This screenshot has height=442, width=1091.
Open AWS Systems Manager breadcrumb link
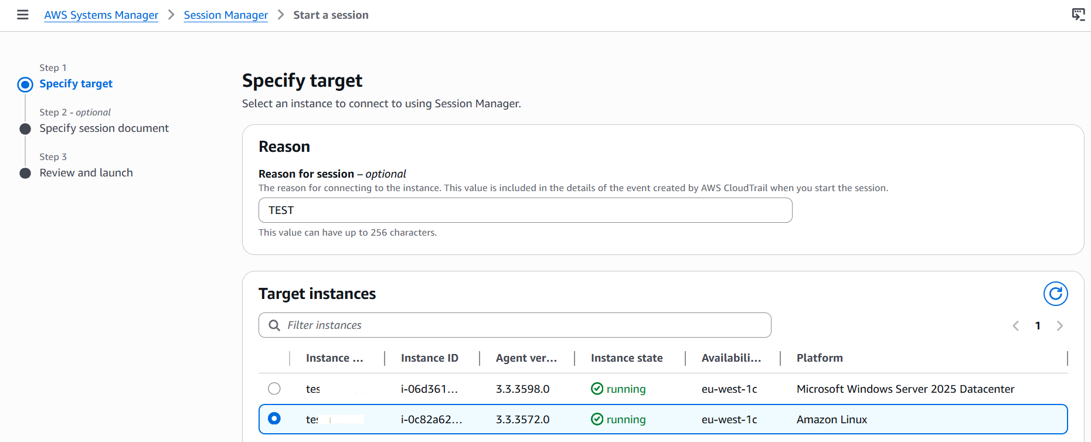(x=101, y=15)
